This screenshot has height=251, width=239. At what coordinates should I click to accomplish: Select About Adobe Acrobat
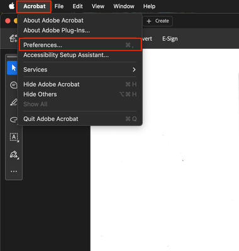coord(53,20)
